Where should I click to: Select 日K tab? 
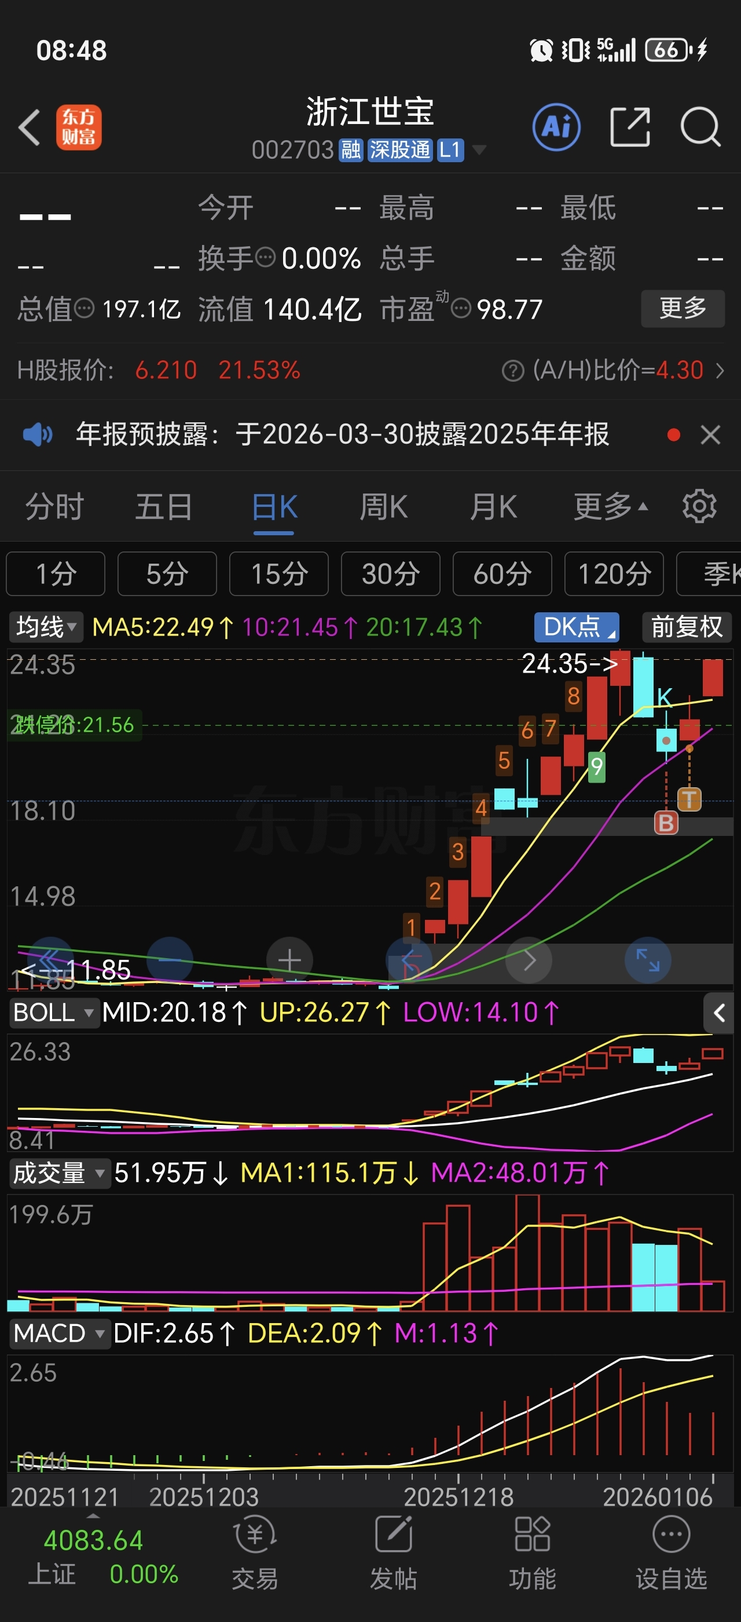point(274,506)
